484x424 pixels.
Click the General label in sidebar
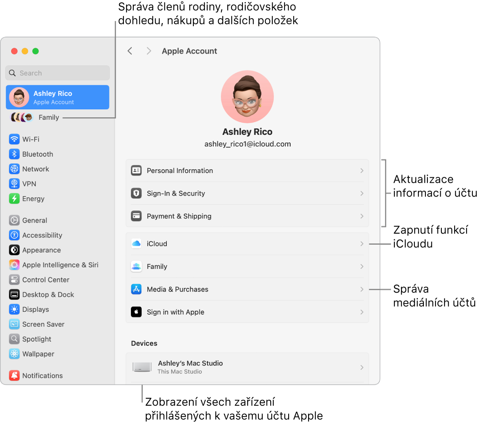click(x=35, y=220)
